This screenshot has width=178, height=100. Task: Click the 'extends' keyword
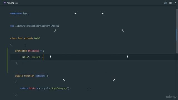coord(28,38)
